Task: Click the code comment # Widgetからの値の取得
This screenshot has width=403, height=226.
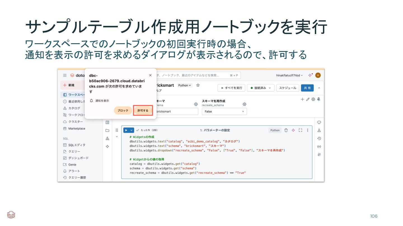Action: point(147,159)
